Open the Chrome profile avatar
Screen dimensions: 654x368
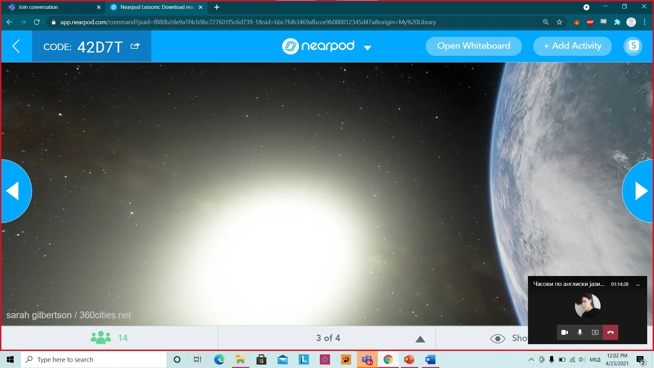coord(631,22)
